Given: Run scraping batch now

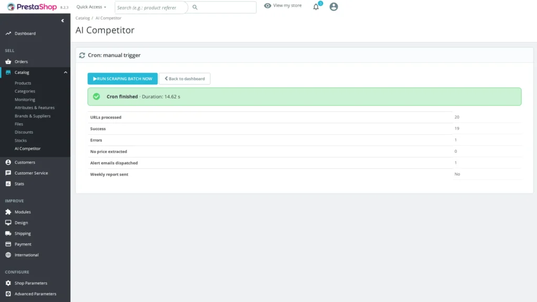Looking at the screenshot, I should (123, 79).
